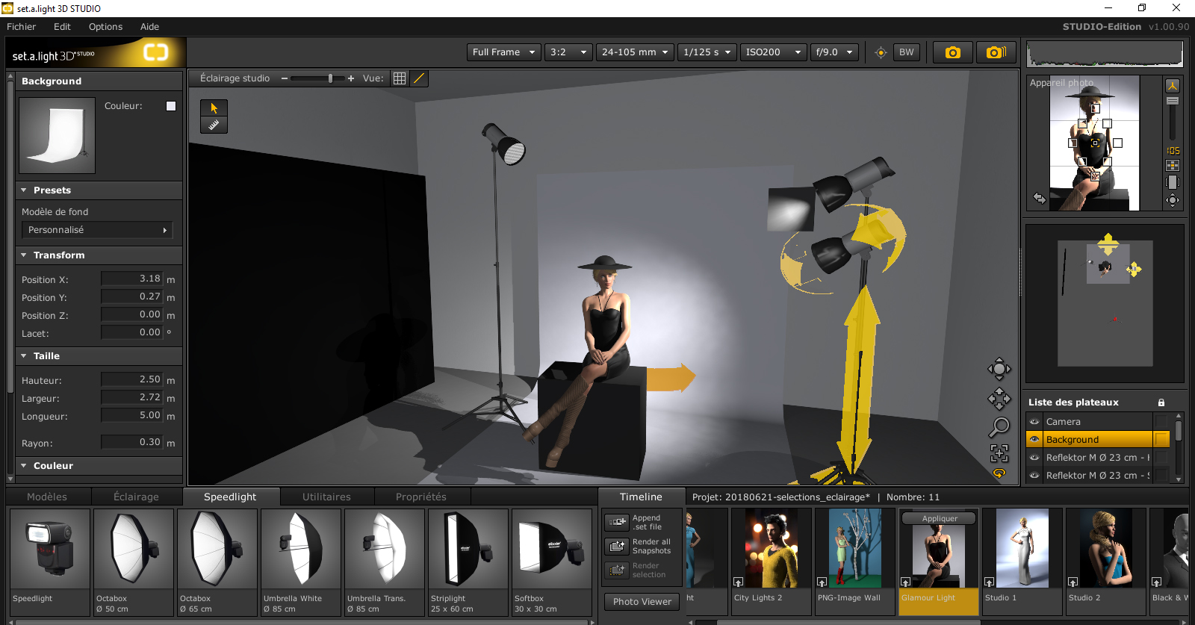Click the Append .set file icon
1195x625 pixels.
click(x=618, y=522)
